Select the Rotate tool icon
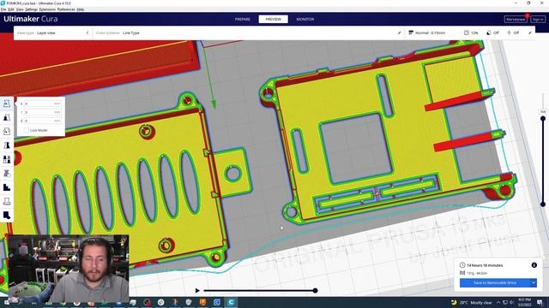The height and width of the screenshot is (308, 549). (x=7, y=132)
